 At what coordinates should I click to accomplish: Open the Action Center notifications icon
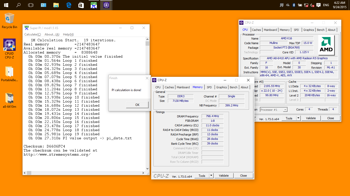pos(318,5)
